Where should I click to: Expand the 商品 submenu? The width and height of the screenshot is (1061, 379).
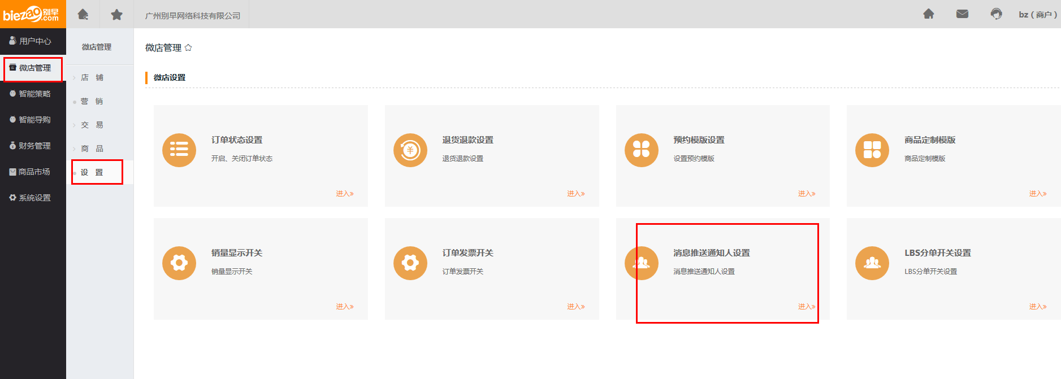(x=92, y=149)
